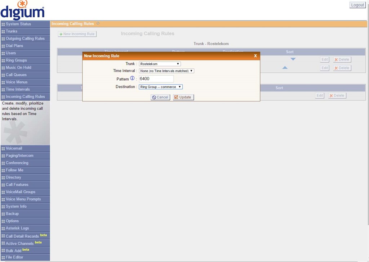Open Call Queues page

(x=25, y=75)
